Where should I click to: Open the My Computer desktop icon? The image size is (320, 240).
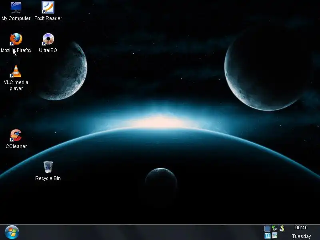tap(16, 7)
